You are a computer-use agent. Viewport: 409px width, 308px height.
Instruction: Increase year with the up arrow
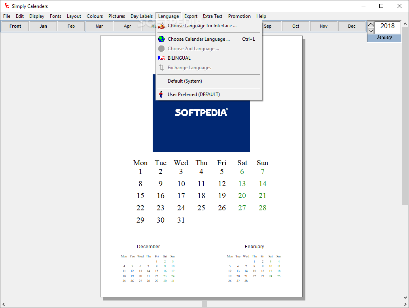(371, 25)
